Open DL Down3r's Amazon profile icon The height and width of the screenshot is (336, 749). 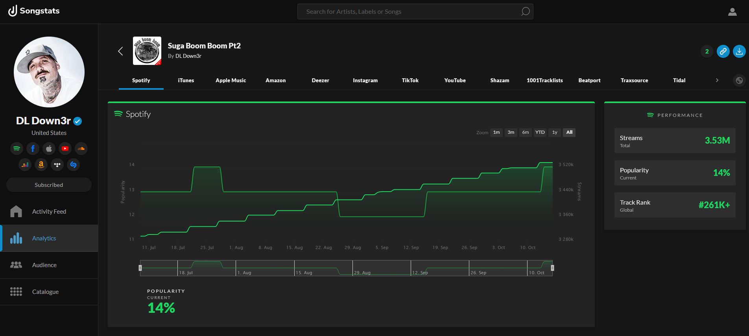click(x=41, y=165)
